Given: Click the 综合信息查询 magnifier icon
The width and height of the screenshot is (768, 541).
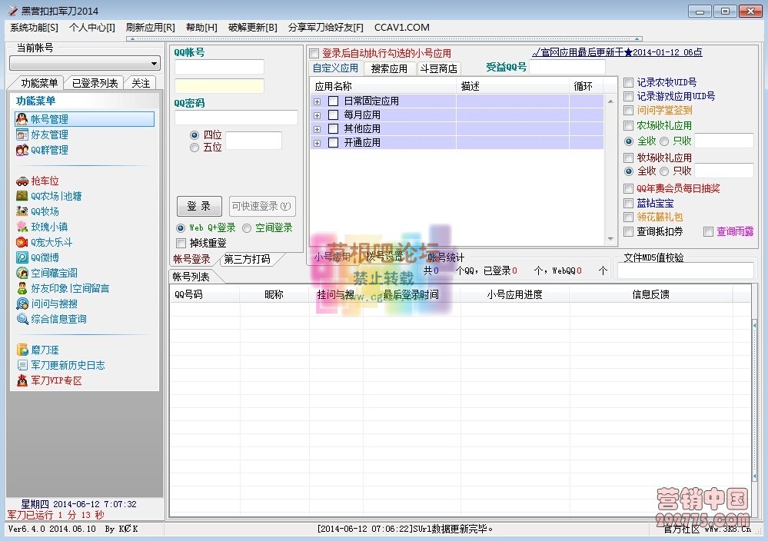Looking at the screenshot, I should click(22, 318).
